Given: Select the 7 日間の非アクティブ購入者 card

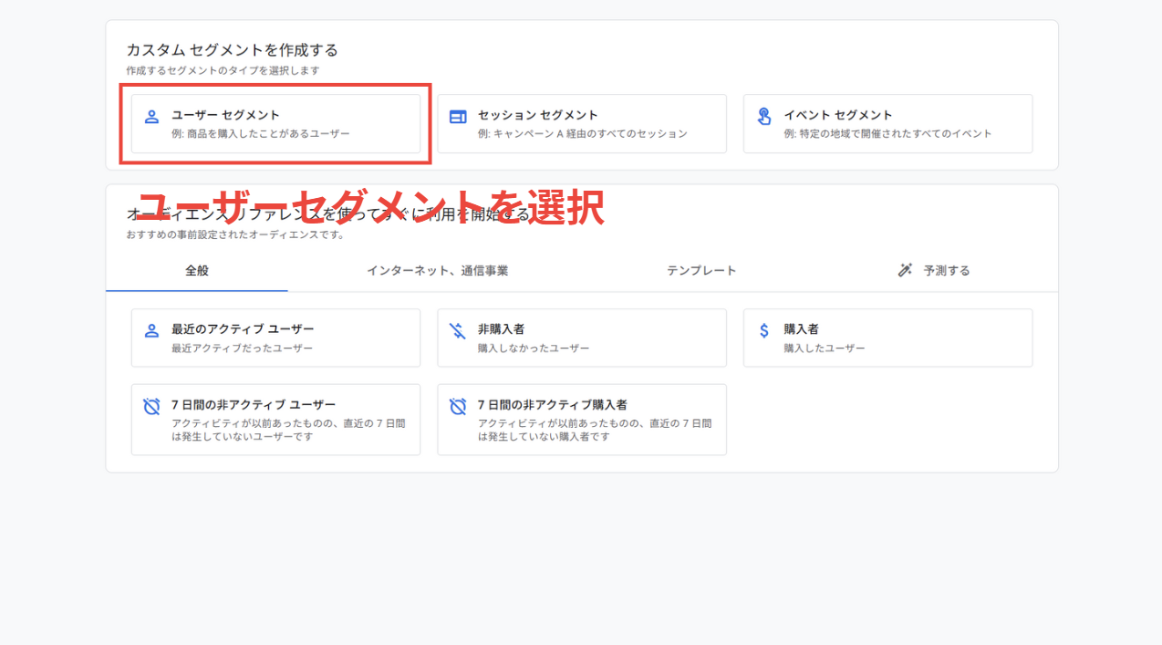Looking at the screenshot, I should pos(582,420).
